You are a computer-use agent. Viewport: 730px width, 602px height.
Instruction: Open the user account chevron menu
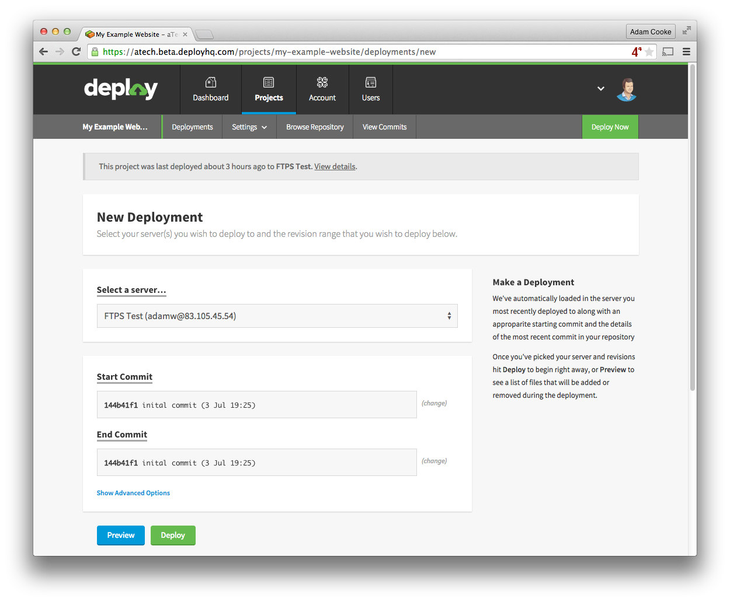tap(601, 89)
